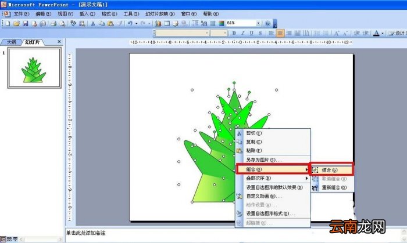Choose 重新组合 in the submenu
The image size is (407, 243).
[x=332, y=188]
